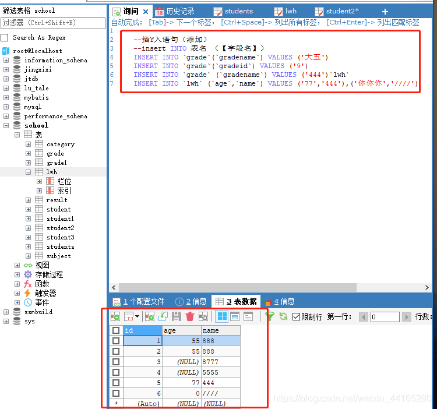Switch to form view mode

click(235, 316)
